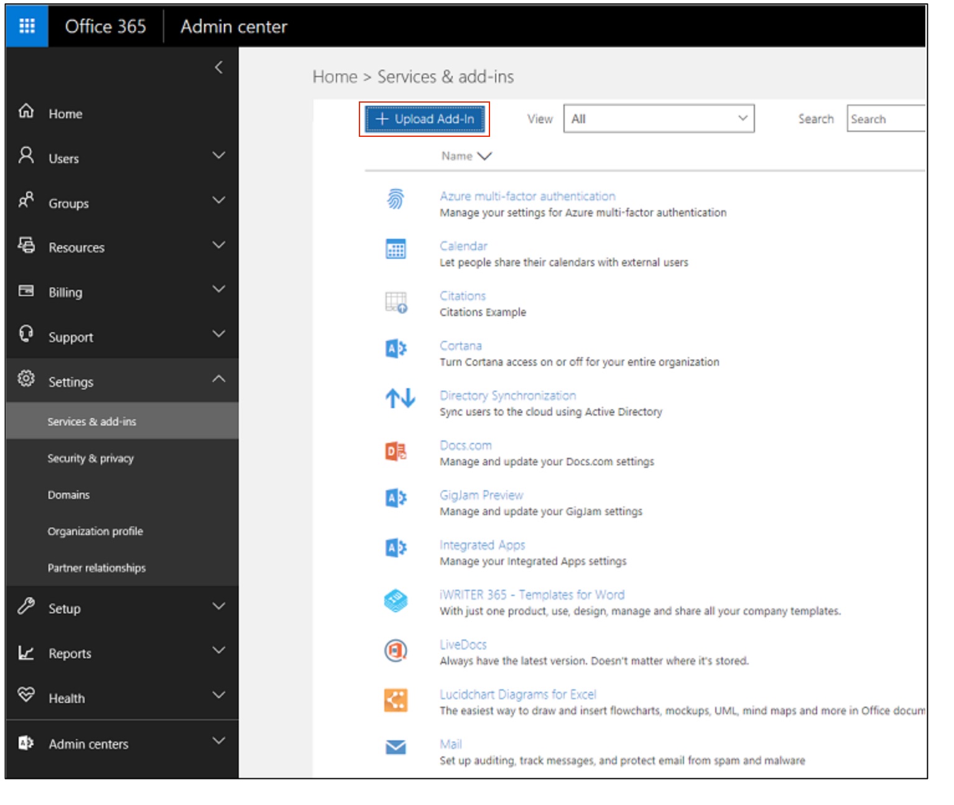954x805 pixels.
Task: Click the Azure multi-factor authentication fingerprint icon
Action: (x=396, y=199)
